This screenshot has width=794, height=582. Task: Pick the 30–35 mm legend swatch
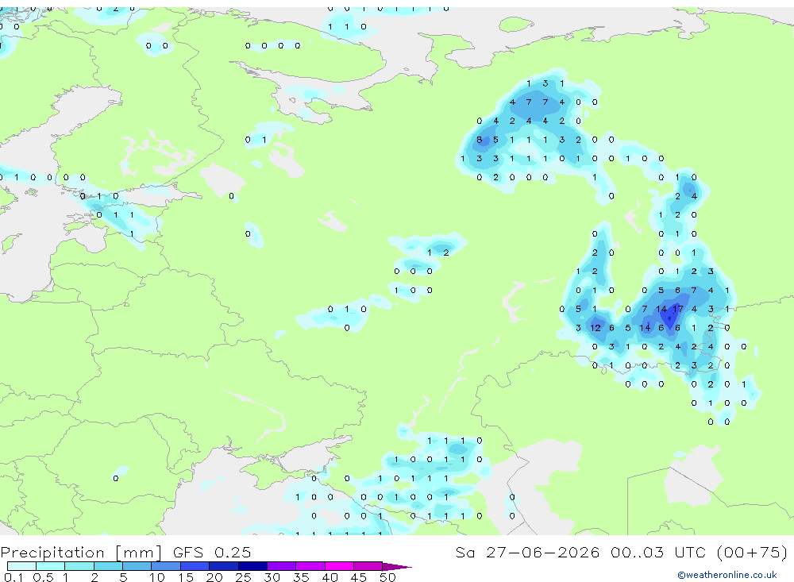point(281,566)
